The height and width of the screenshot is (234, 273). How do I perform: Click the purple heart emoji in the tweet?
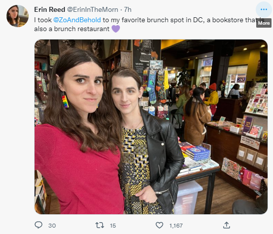click(x=116, y=29)
